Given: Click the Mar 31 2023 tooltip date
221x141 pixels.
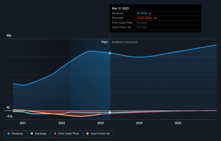Looking at the screenshot, I should (x=120, y=8).
